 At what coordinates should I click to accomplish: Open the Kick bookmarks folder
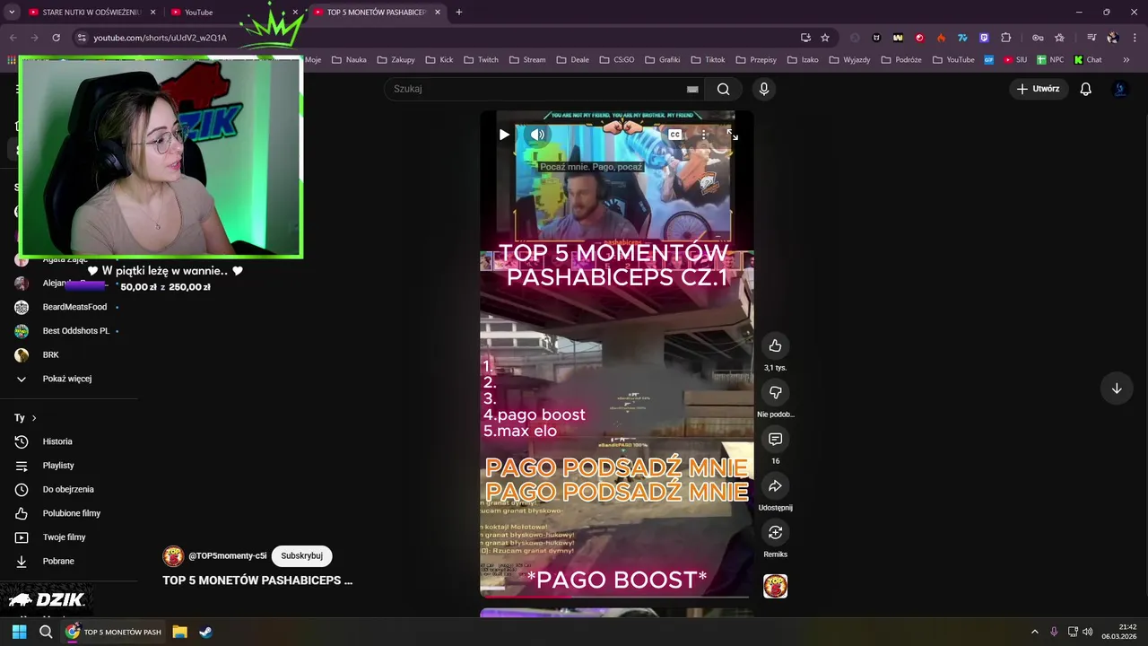[439, 60]
